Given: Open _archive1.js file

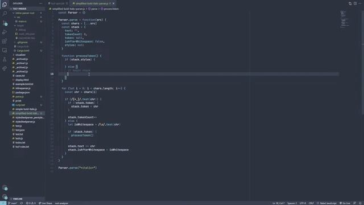Looking at the screenshot, I should pyautogui.click(x=27, y=63).
